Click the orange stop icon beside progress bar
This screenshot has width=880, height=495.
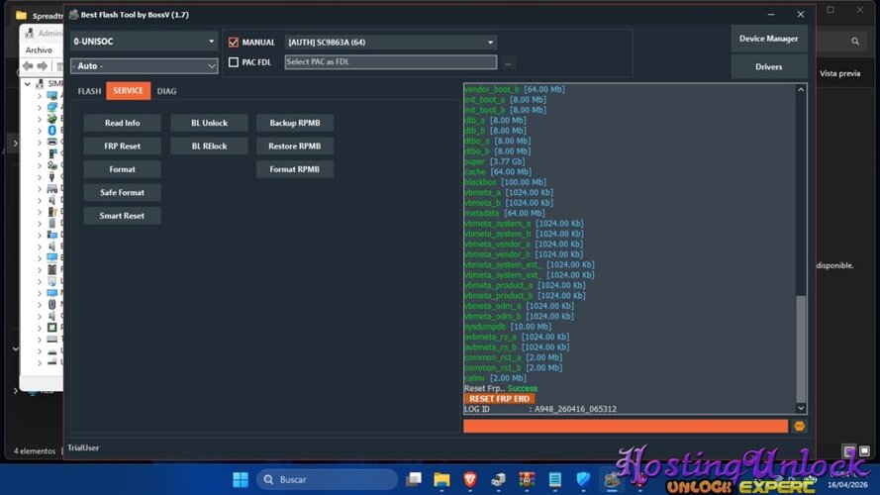[799, 427]
